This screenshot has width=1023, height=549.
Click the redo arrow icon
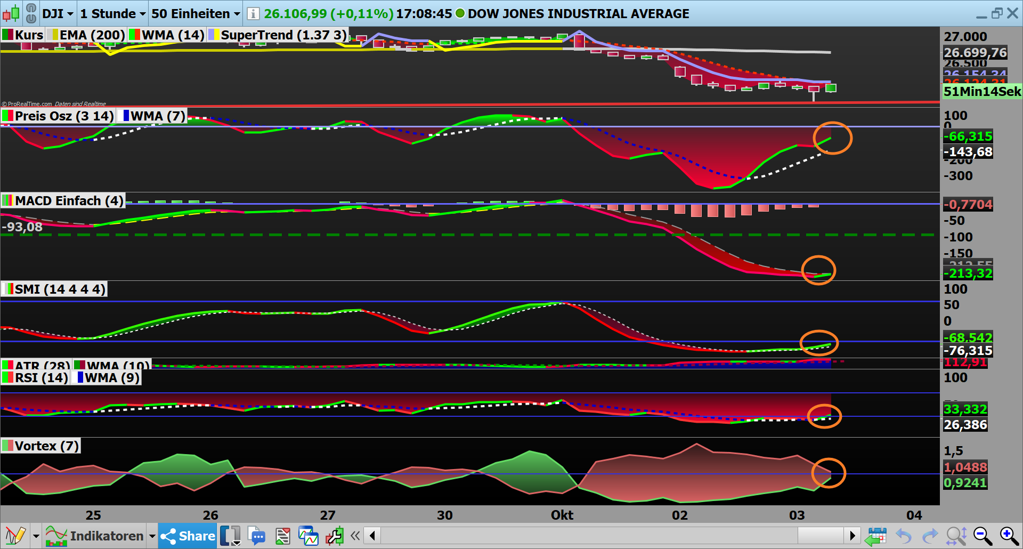pyautogui.click(x=930, y=536)
